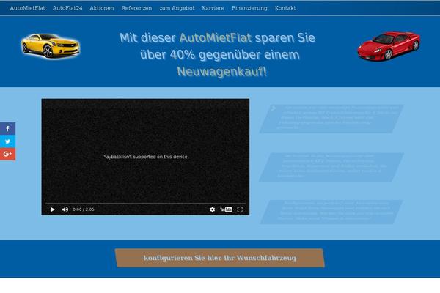Viewport: 440px width, 293px height.
Task: Play the embedded video
Action: [x=52, y=209]
